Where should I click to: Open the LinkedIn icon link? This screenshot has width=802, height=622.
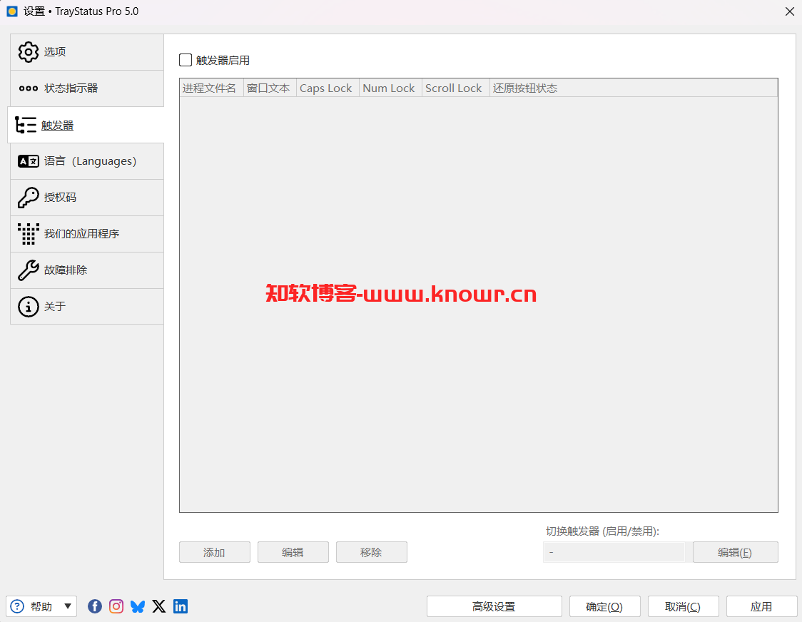[x=181, y=606]
